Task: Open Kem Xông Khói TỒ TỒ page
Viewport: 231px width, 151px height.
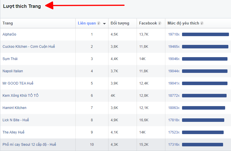Action: tap(21, 96)
